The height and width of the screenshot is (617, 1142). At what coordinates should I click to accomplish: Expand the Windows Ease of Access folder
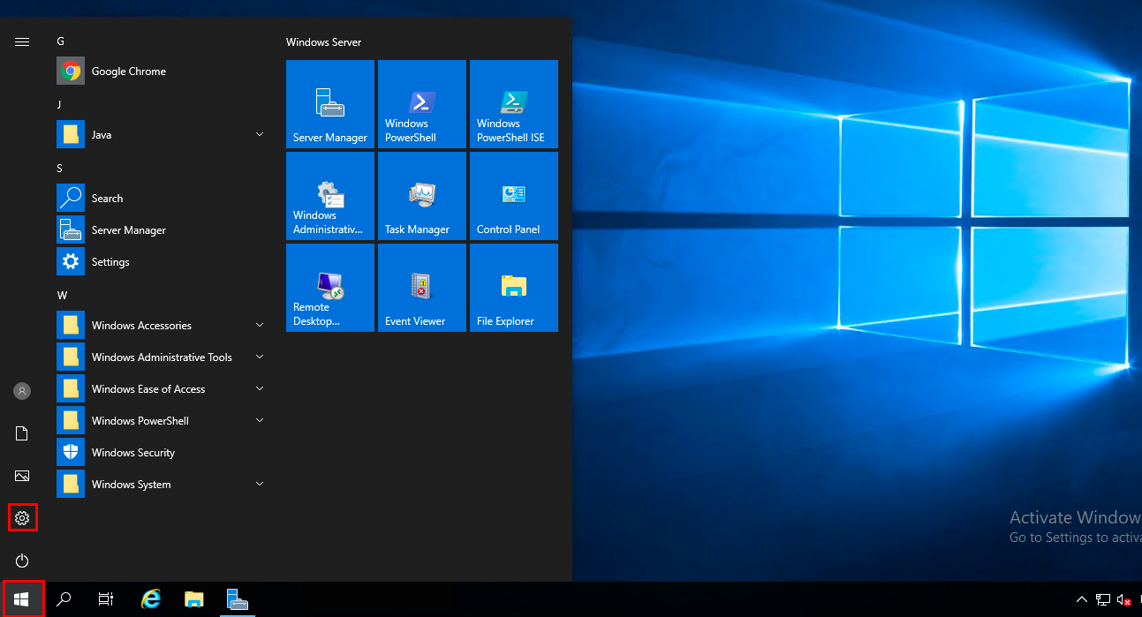(x=163, y=389)
